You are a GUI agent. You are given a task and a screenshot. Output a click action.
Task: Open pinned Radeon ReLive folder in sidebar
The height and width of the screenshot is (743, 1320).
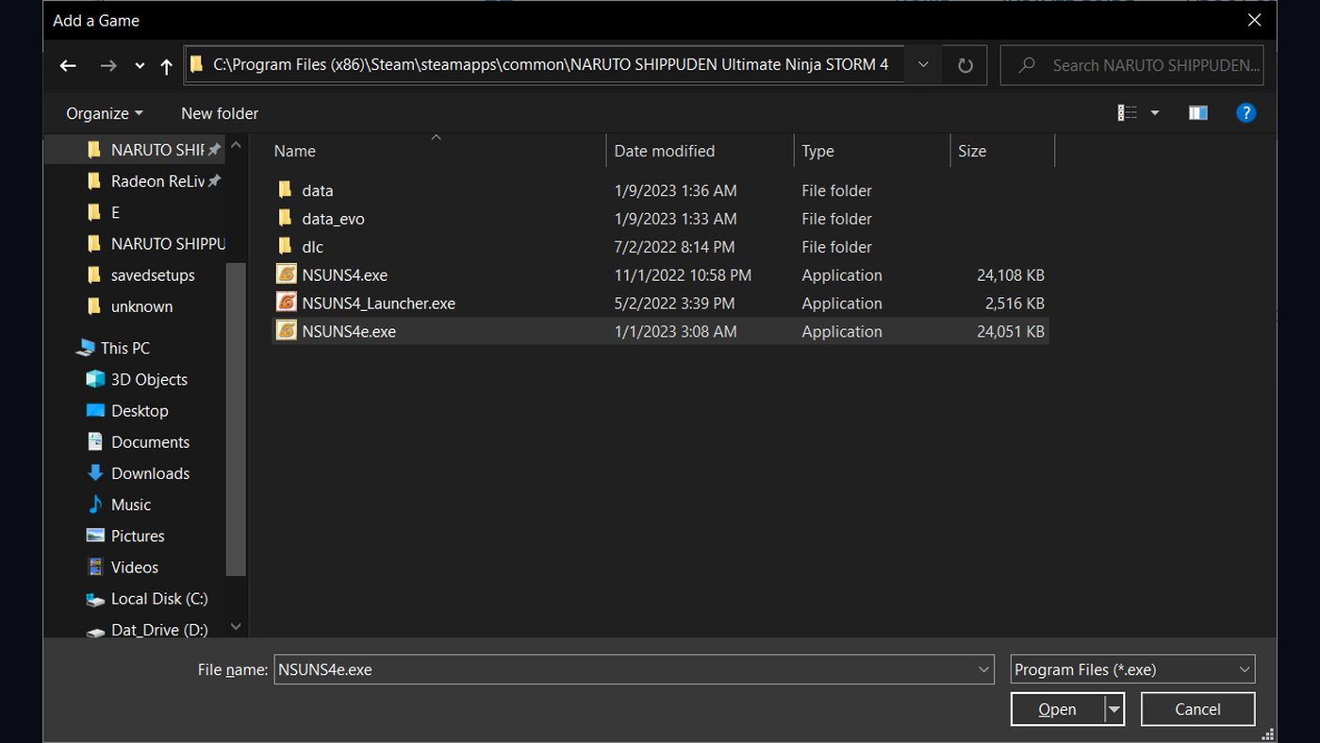[156, 181]
